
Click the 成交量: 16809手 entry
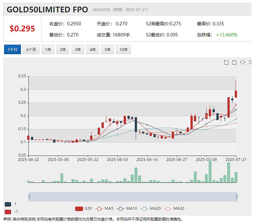pyautogui.click(x=113, y=35)
